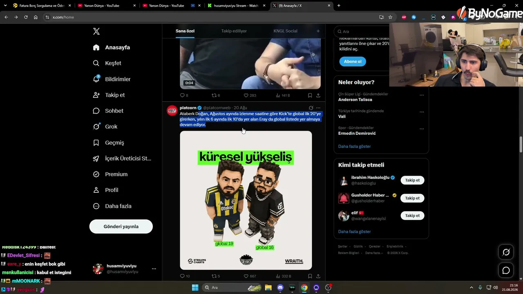Open the küresel yükseliş image in the post

click(x=246, y=200)
